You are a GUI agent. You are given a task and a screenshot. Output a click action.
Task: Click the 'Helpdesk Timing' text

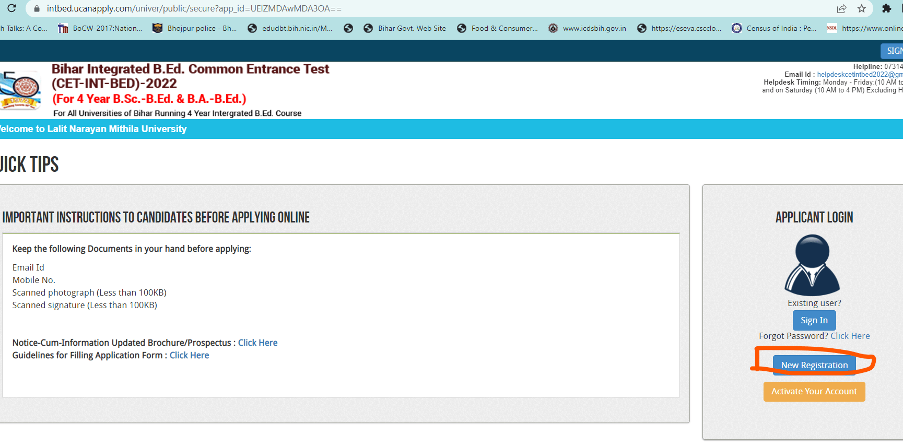[x=792, y=83]
